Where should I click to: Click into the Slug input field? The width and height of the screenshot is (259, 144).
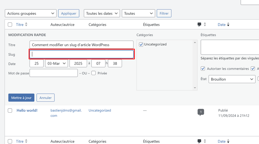pos(81,54)
